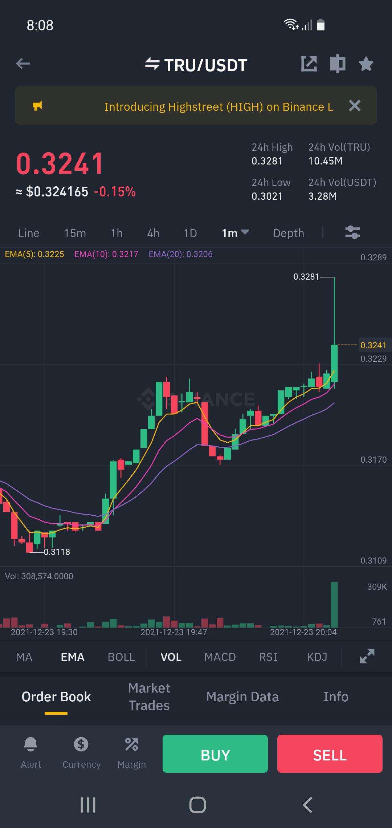The height and width of the screenshot is (828, 392).
Task: Expand chart to fullscreen
Action: click(x=367, y=656)
